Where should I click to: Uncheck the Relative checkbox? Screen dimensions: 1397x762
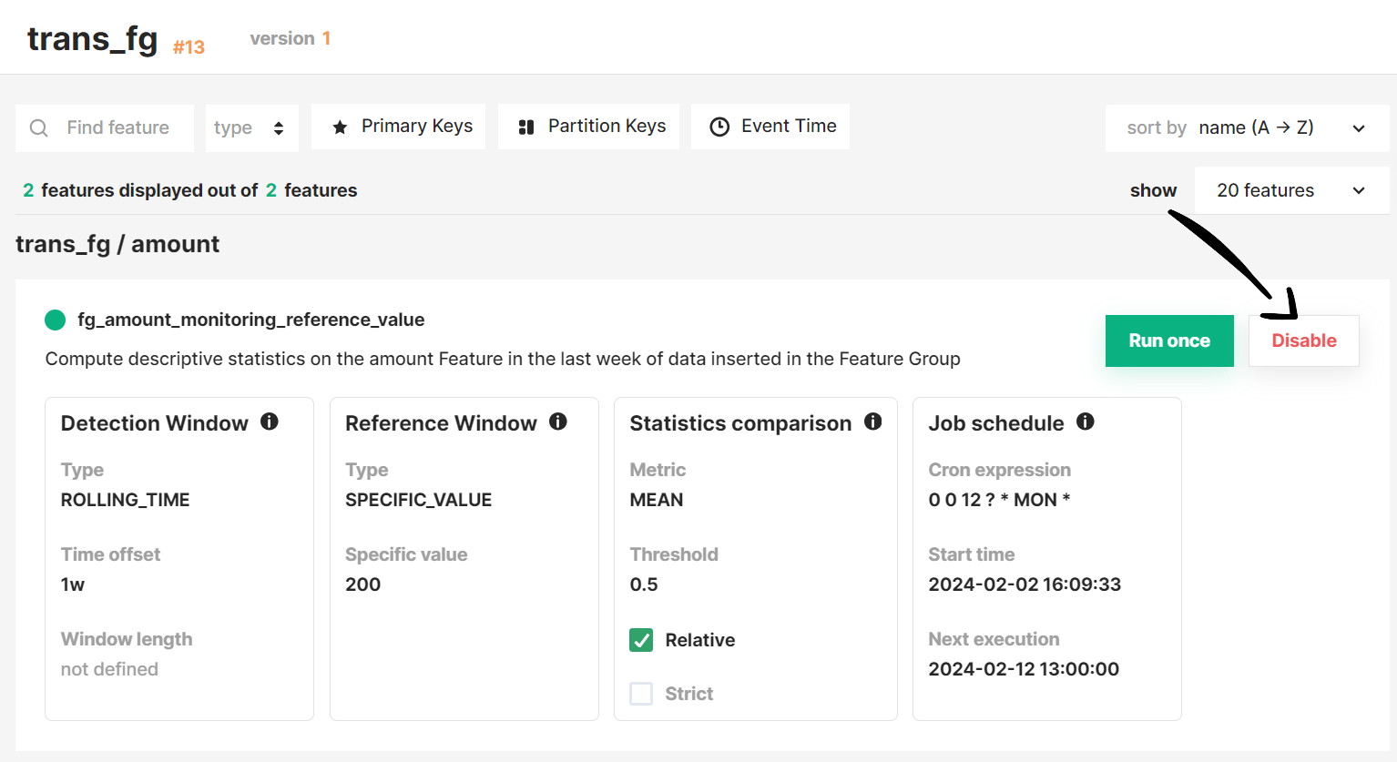coord(641,640)
